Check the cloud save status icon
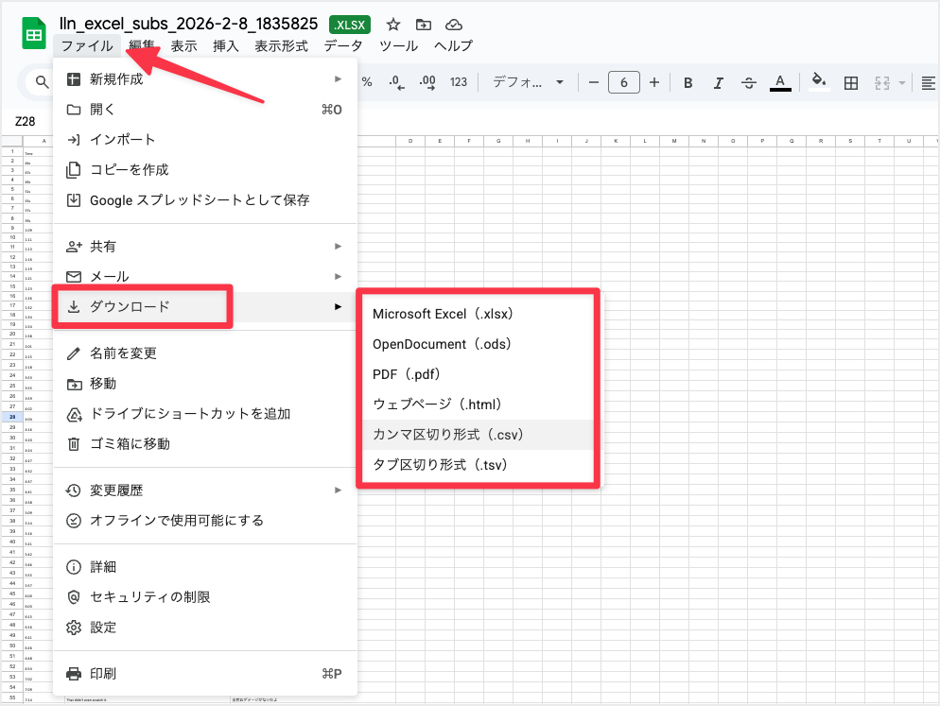This screenshot has height=706, width=940. [453, 25]
